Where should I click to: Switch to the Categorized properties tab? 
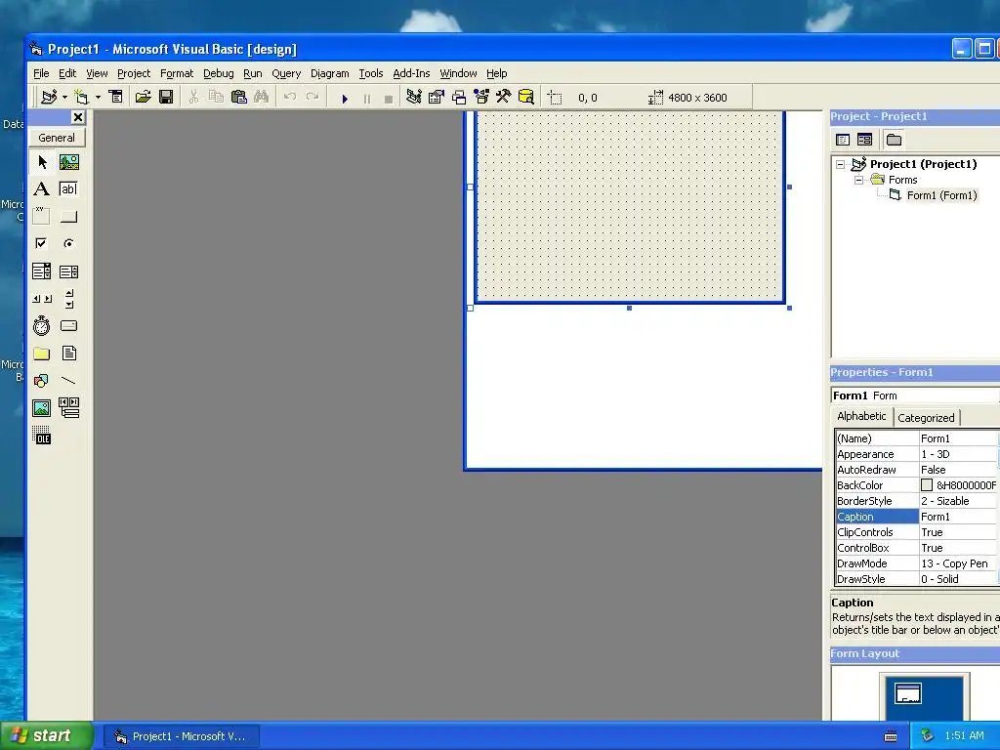click(926, 418)
